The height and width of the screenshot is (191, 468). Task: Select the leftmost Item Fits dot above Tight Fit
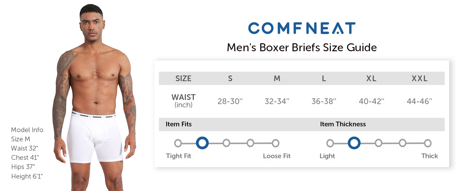[178, 143]
